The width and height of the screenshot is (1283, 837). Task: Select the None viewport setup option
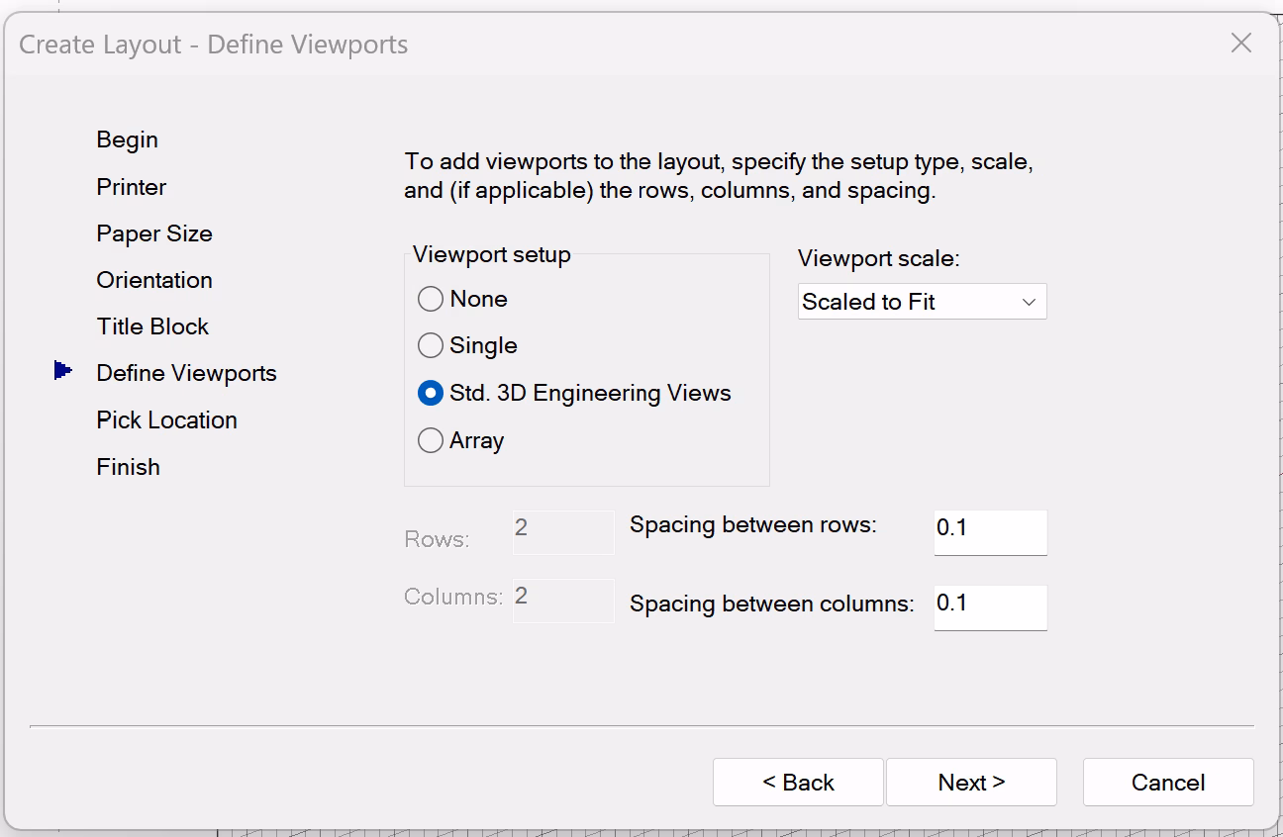[x=431, y=299]
